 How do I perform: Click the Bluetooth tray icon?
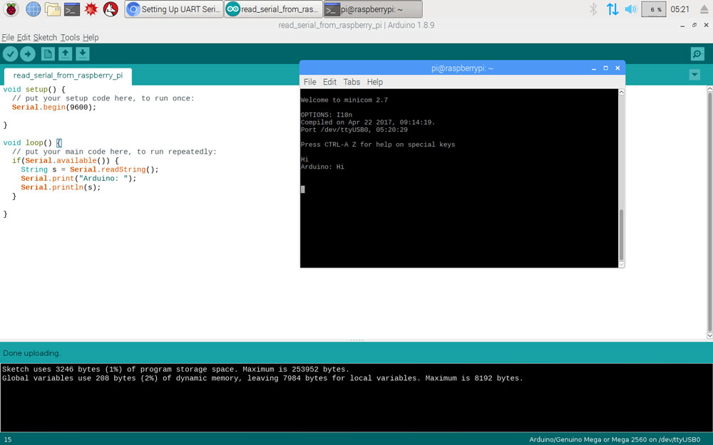click(x=593, y=9)
